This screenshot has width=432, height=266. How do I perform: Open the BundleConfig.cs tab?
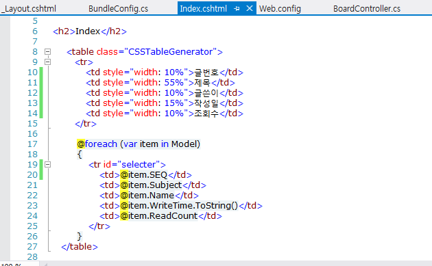(118, 8)
